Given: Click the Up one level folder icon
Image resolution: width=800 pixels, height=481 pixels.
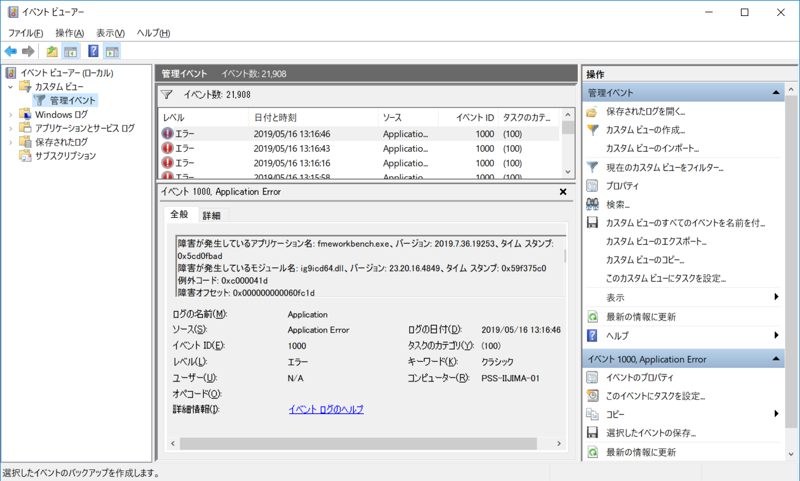Looking at the screenshot, I should (52, 52).
